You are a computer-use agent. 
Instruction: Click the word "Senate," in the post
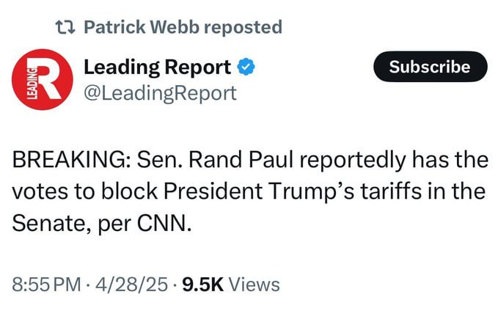(x=52, y=224)
